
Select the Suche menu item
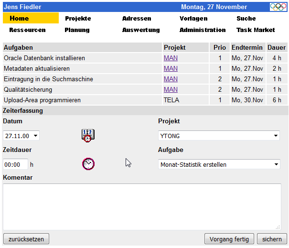[x=246, y=19]
